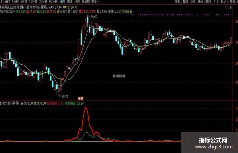Screen dimensions: 238x153
Task: Expand the 更多 periods menu
Action: (95, 2)
